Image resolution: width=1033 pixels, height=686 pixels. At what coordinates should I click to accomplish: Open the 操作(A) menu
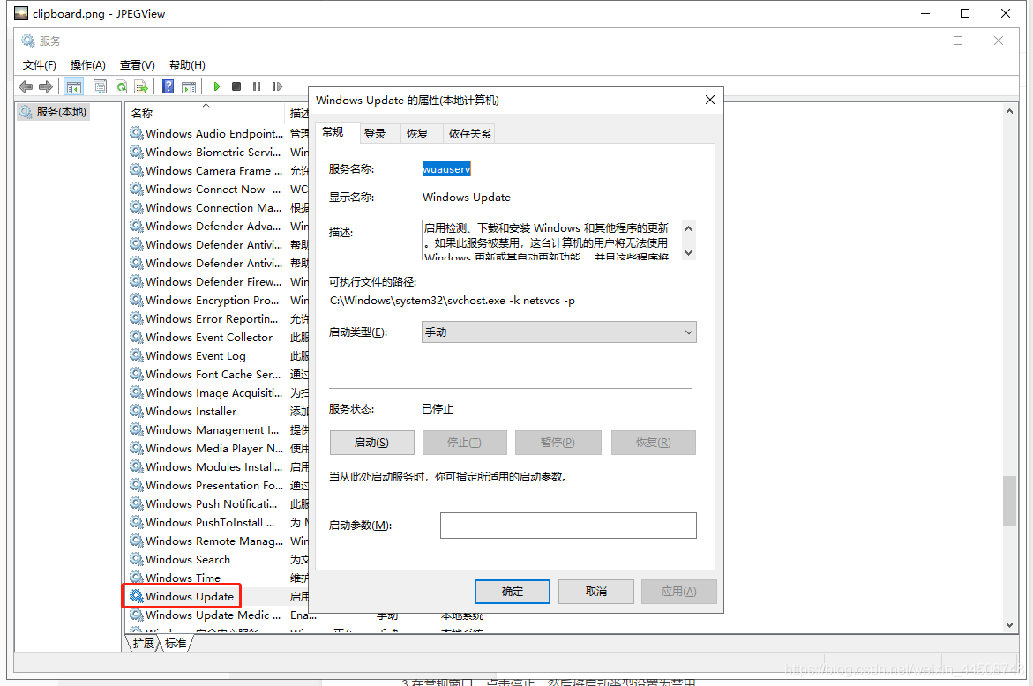click(x=87, y=64)
